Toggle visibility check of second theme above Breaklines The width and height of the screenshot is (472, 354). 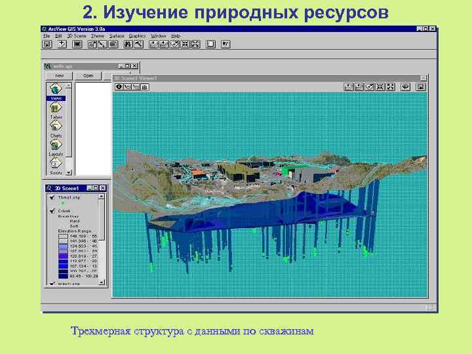pyautogui.click(x=52, y=211)
